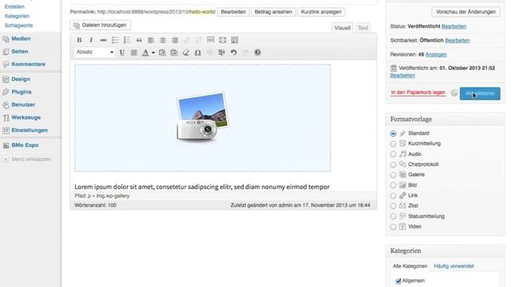This screenshot has height=287, width=511.
Task: Toggle distraction-free fullscreen mode
Action: coord(223,40)
